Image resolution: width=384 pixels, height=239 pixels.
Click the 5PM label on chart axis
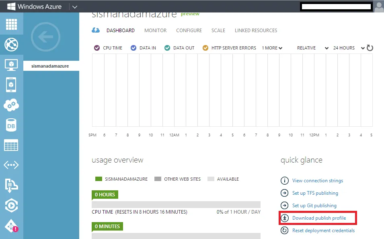point(92,135)
